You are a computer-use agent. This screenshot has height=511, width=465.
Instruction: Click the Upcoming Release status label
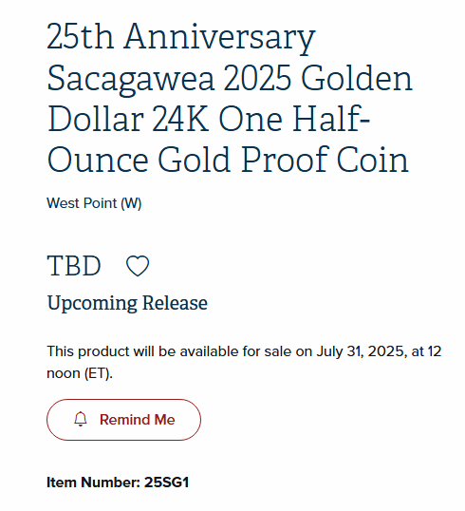(127, 303)
